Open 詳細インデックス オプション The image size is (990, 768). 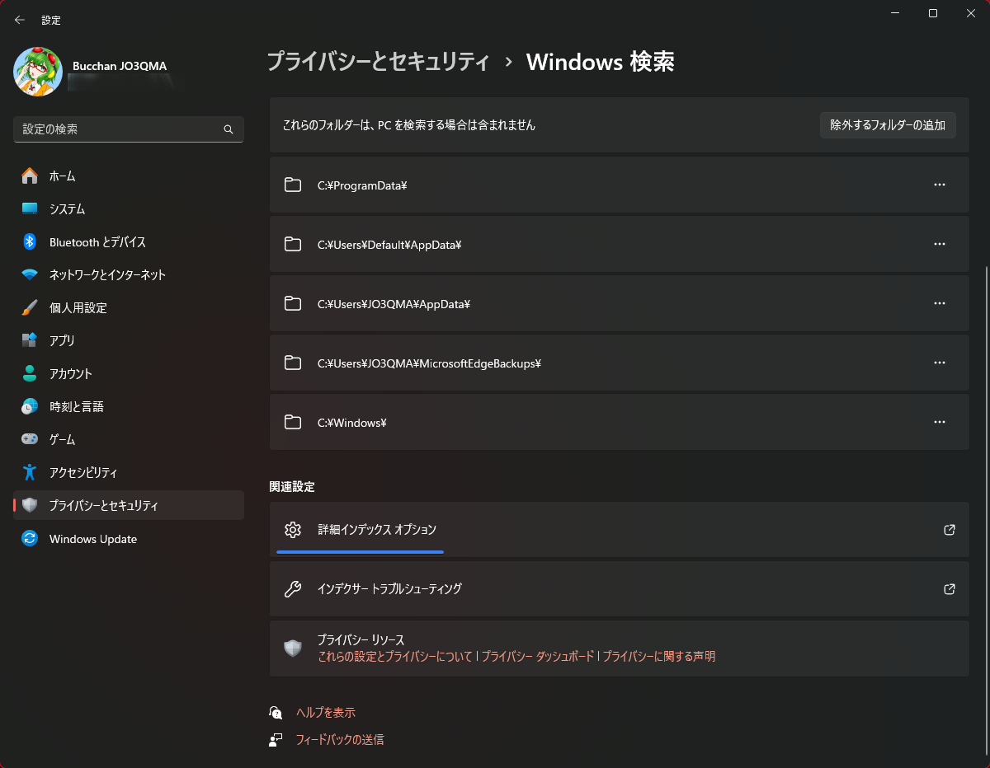tap(619, 530)
